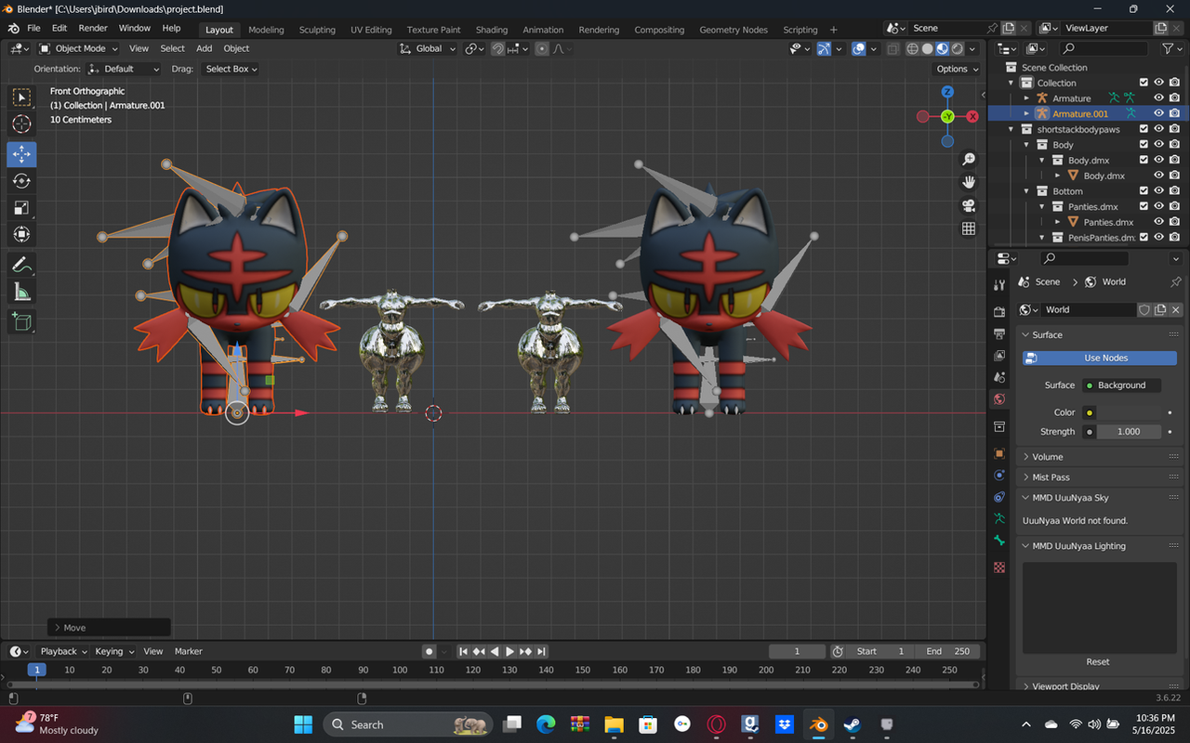Activate the Select Box tool
The image size is (1190, 743).
click(x=21, y=97)
